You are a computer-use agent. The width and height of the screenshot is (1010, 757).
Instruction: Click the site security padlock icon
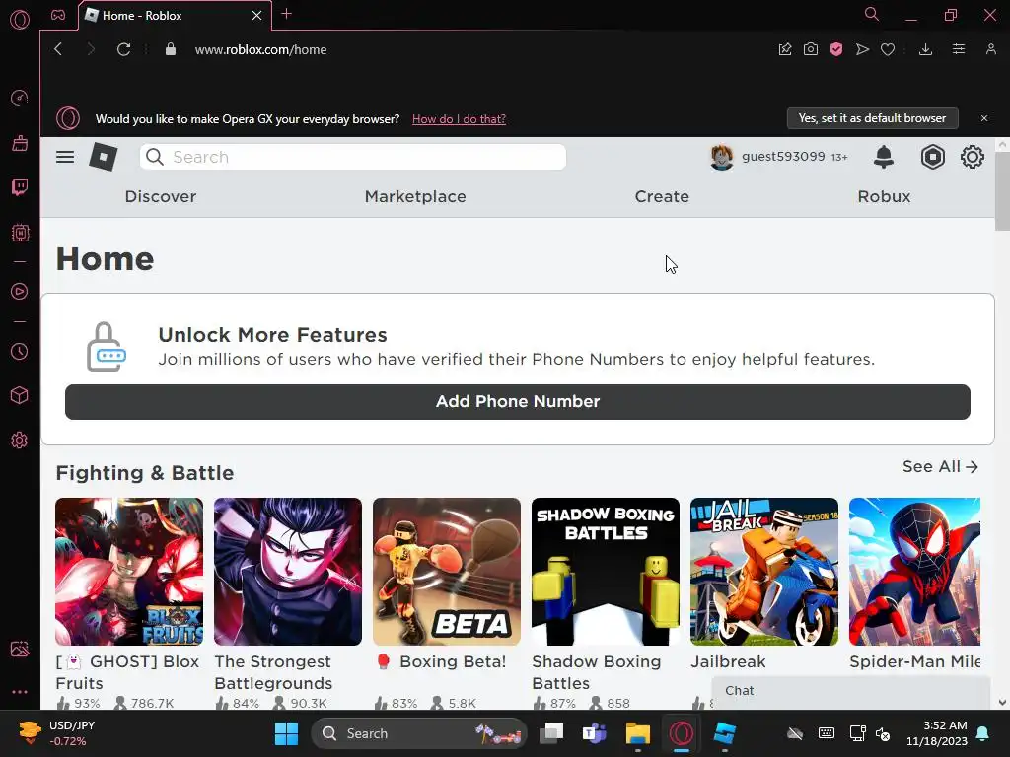tap(170, 49)
